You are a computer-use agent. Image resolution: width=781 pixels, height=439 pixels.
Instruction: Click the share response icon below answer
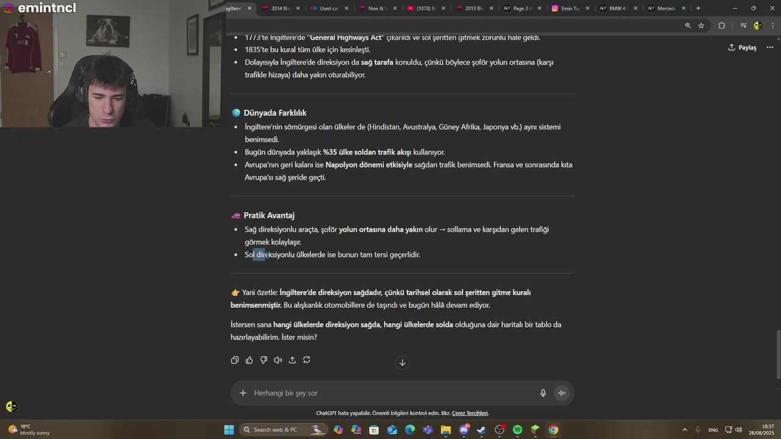click(x=292, y=360)
